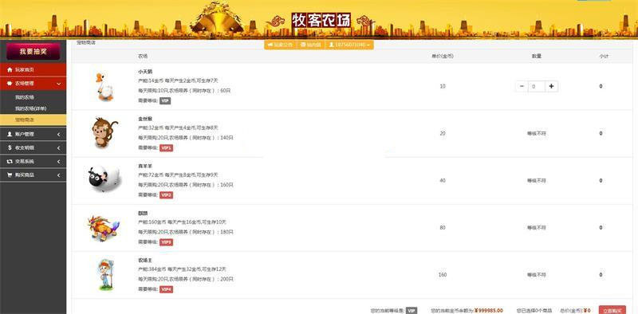This screenshot has width=638, height=314.
Task: Focus the 小天鹅 quantity input field
Action: pos(536,86)
